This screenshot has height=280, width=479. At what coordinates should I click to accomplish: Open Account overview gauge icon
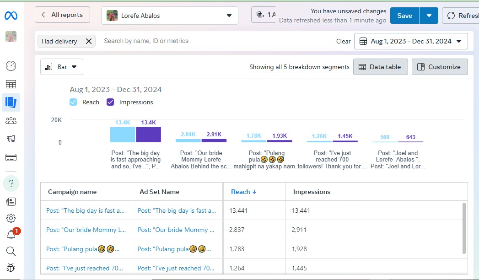(x=11, y=66)
